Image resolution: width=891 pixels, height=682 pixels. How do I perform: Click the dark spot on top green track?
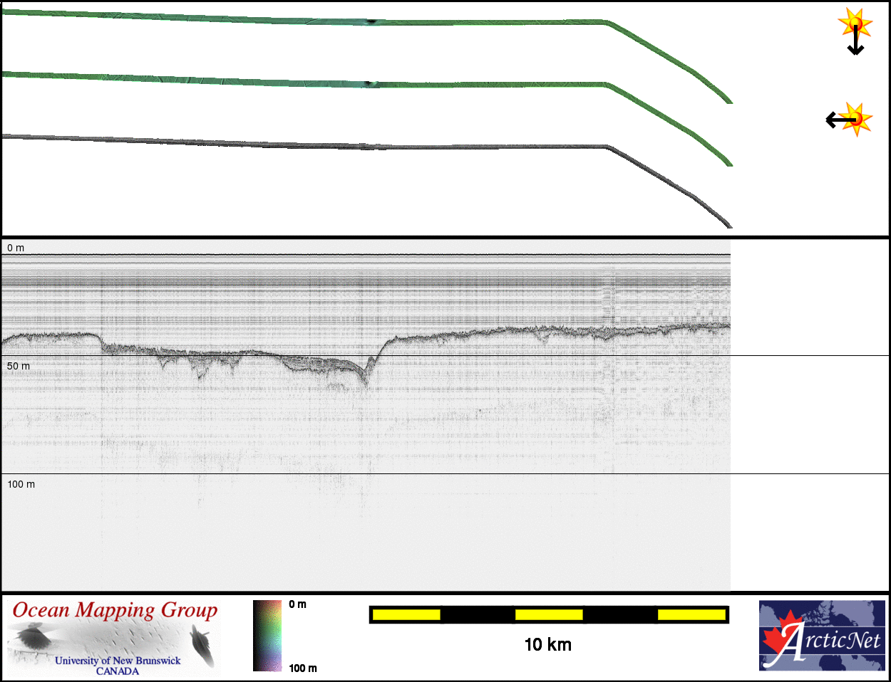tap(371, 21)
